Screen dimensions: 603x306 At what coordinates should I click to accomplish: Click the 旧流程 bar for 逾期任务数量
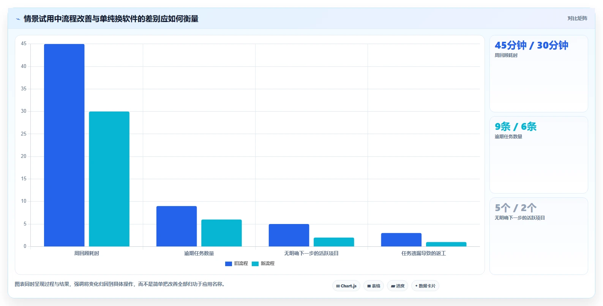[177, 226]
